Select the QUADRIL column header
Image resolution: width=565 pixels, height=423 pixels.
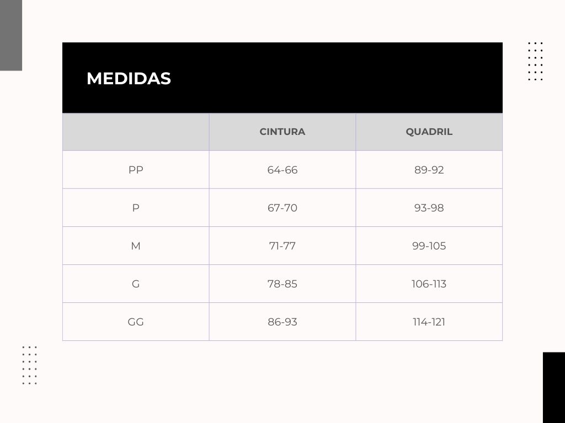pos(429,132)
